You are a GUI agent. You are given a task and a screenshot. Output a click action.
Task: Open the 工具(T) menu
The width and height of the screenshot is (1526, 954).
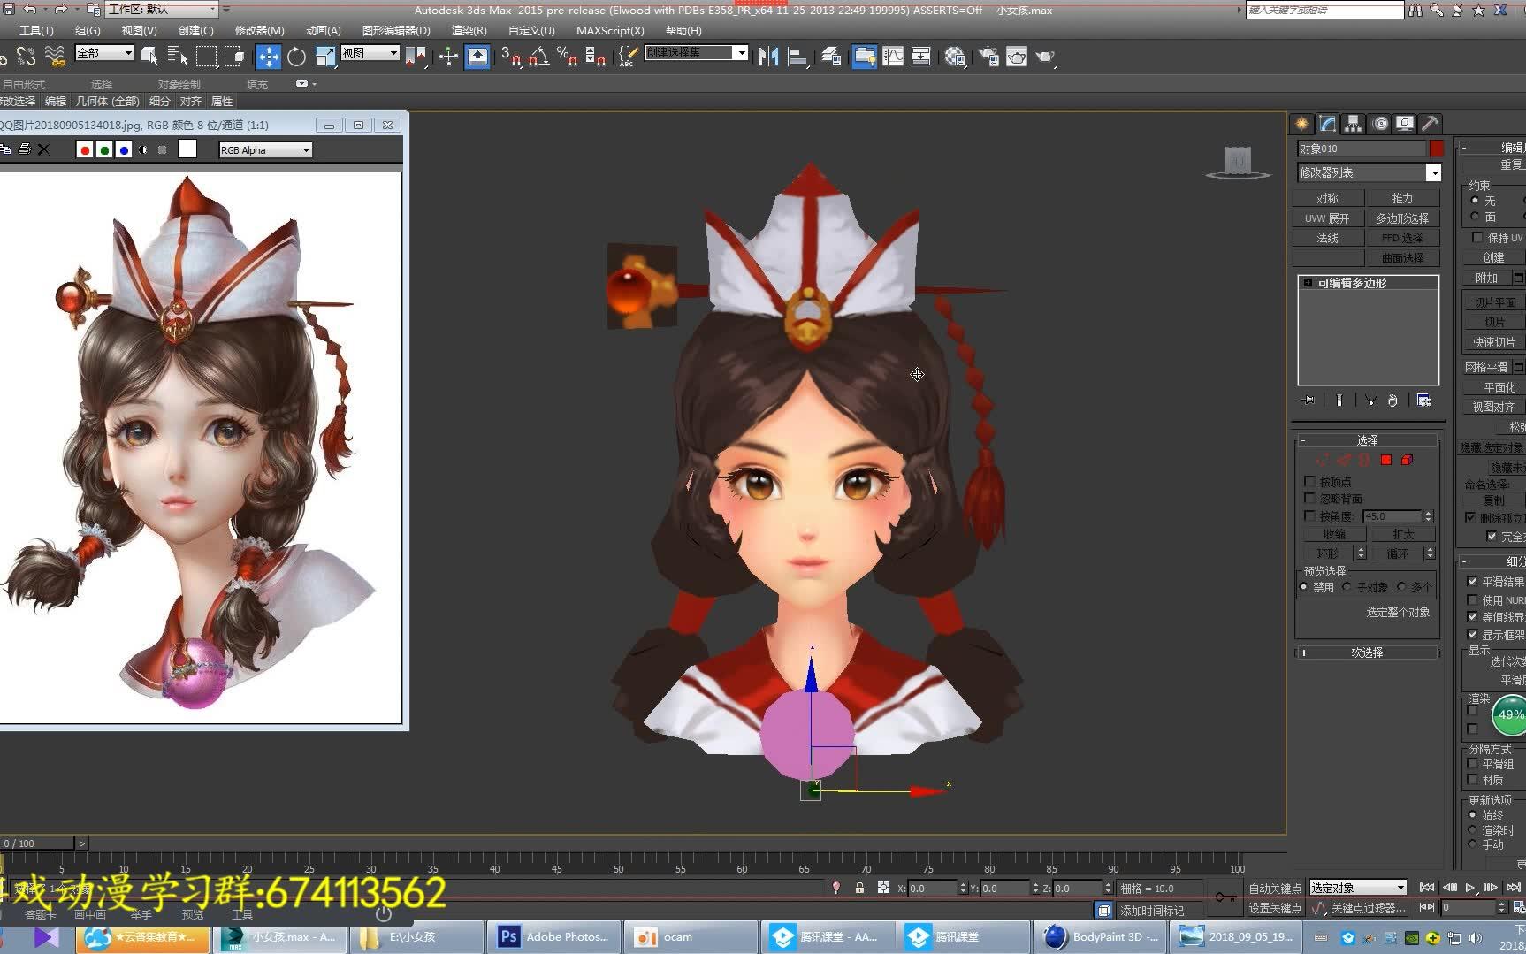click(x=36, y=30)
